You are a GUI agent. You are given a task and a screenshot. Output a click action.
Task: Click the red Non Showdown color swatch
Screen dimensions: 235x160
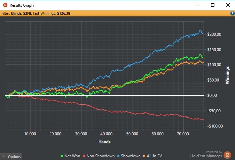coord(84,156)
